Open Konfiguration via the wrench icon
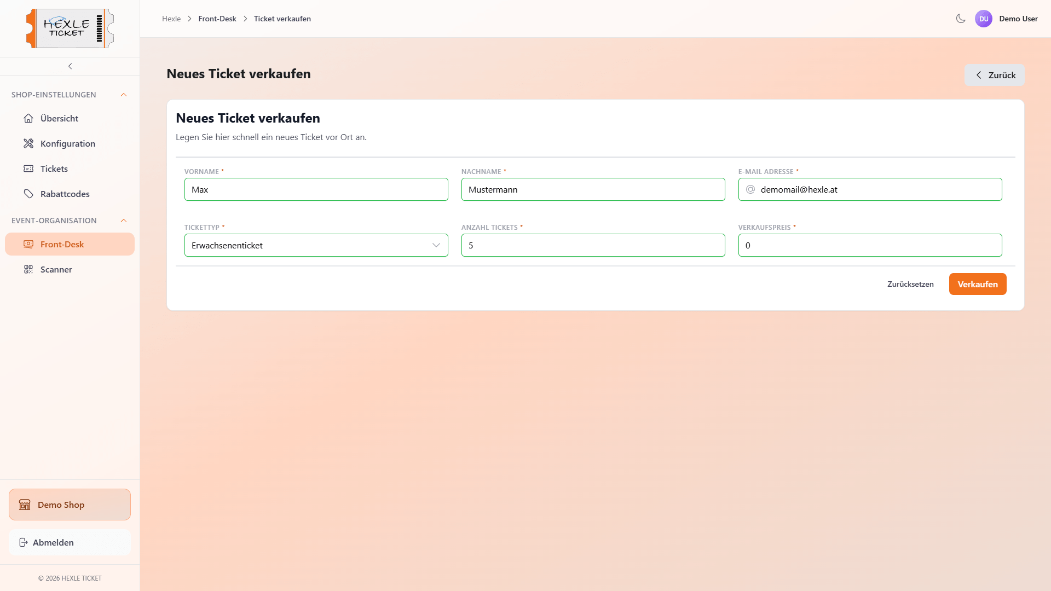1051x591 pixels. click(28, 143)
